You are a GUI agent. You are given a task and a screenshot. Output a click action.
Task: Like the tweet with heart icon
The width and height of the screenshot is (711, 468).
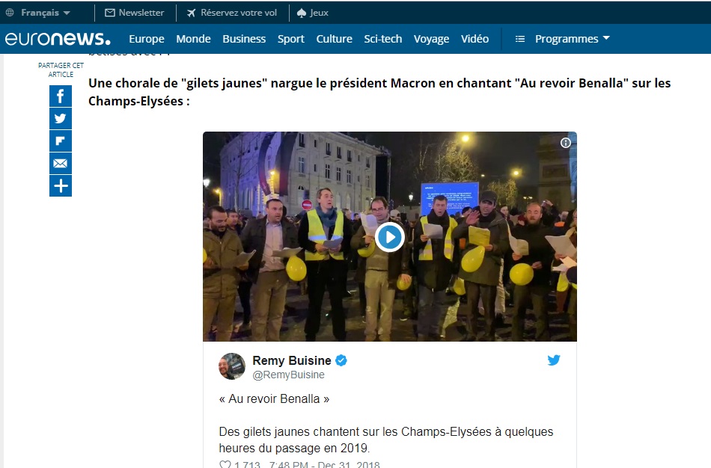(225, 464)
